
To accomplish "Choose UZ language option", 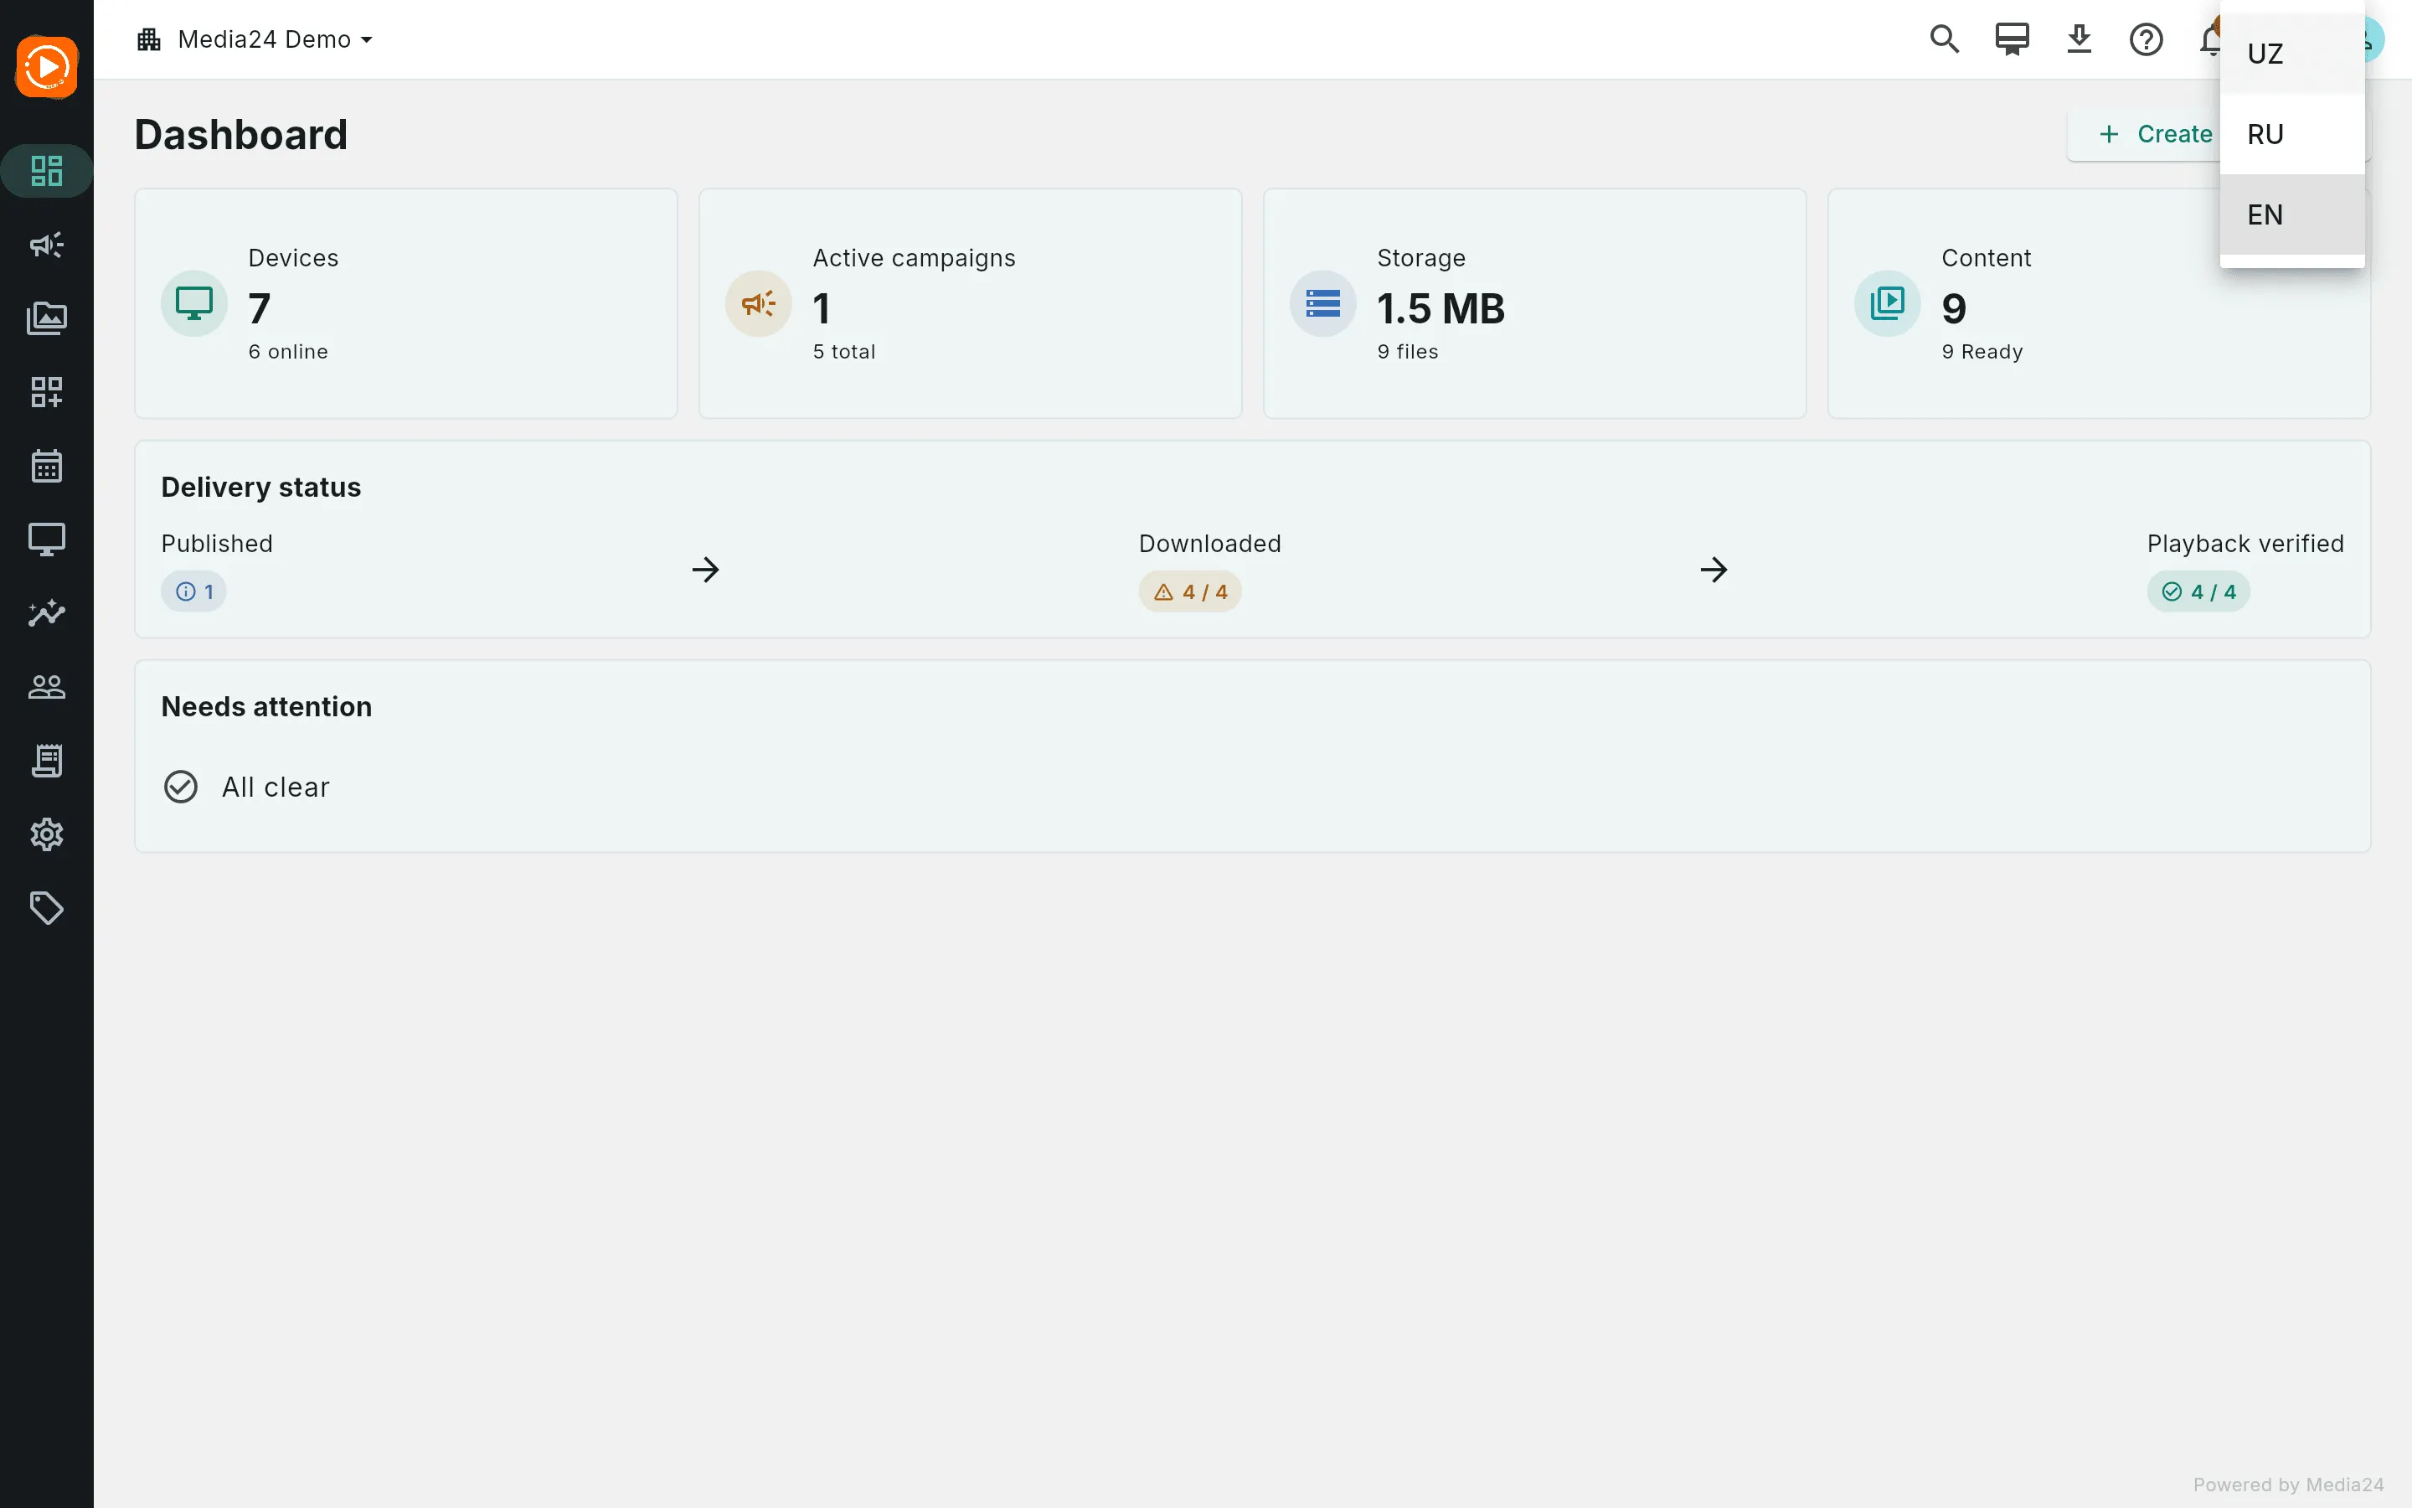I will (2291, 54).
